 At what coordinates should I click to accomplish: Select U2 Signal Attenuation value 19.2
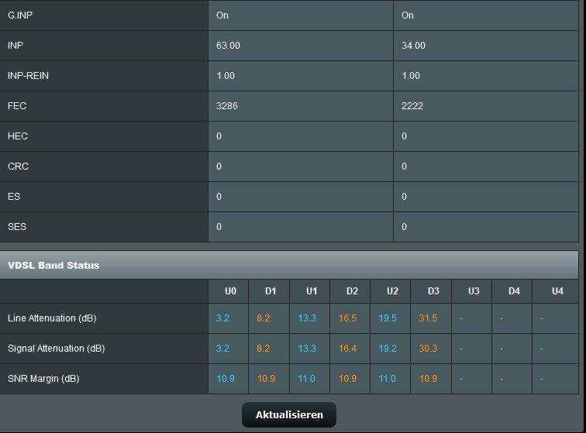click(x=388, y=349)
